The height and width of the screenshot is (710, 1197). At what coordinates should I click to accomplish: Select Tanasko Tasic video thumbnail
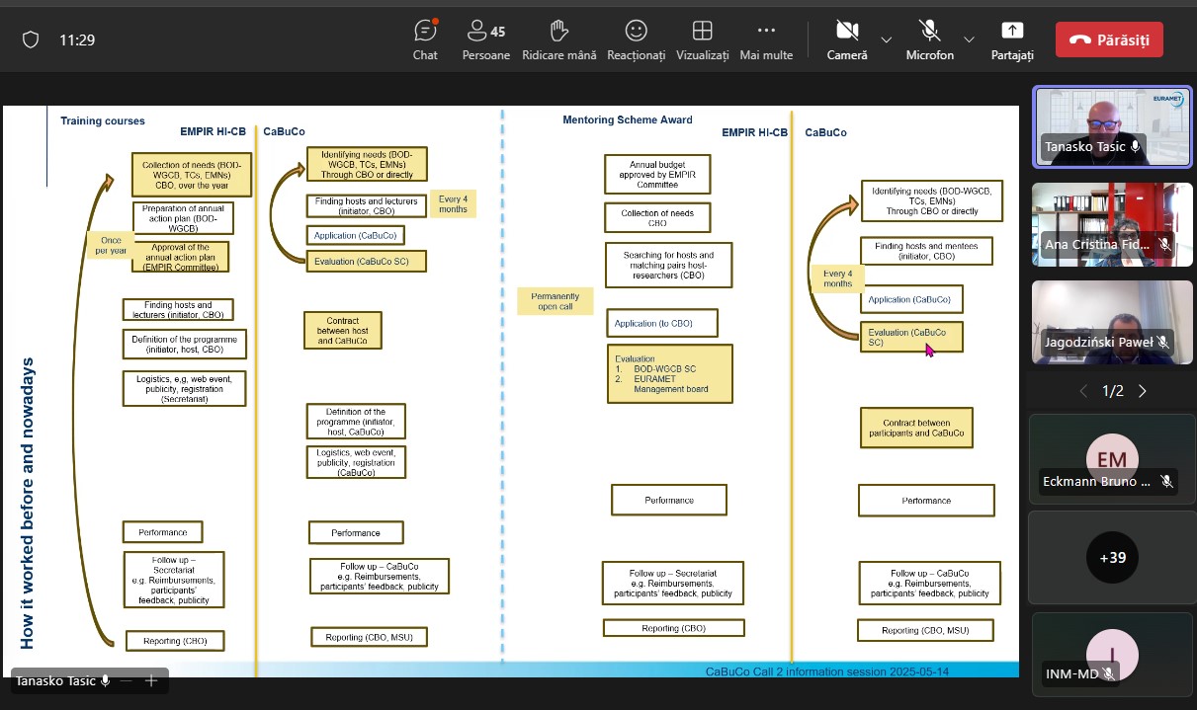pos(1112,126)
